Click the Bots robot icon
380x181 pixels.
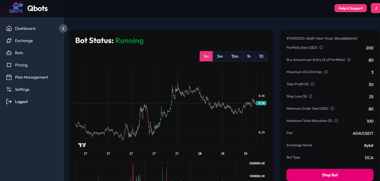tap(9, 53)
